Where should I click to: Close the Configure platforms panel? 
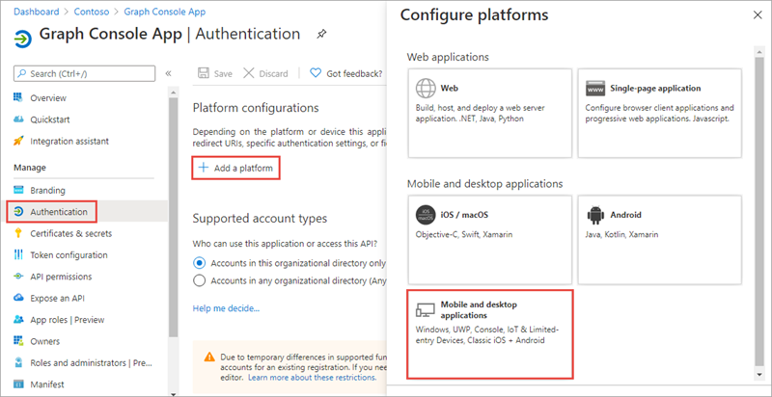758,15
